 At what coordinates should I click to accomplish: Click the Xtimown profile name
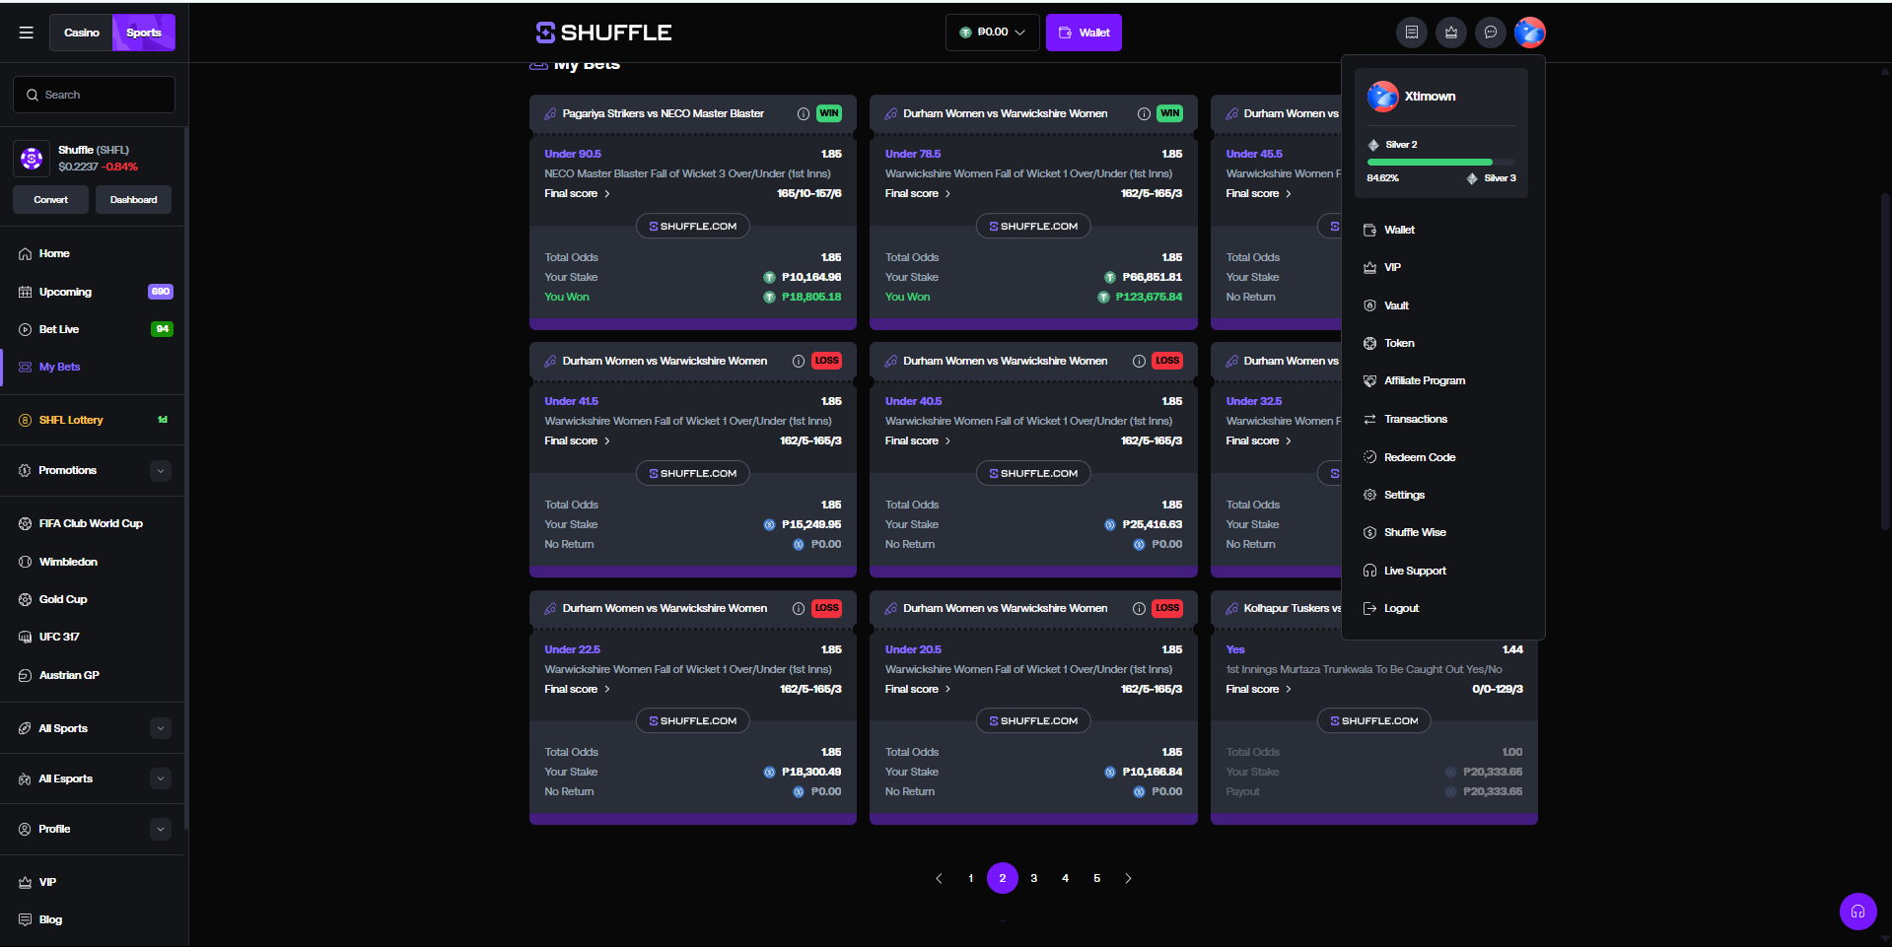click(1430, 97)
